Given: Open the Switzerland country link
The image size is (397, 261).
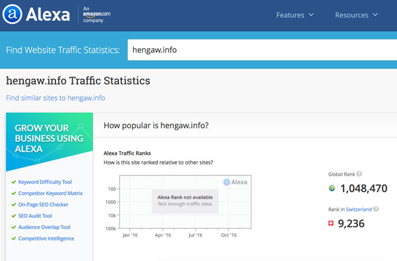Looking at the screenshot, I should pyautogui.click(x=359, y=209).
